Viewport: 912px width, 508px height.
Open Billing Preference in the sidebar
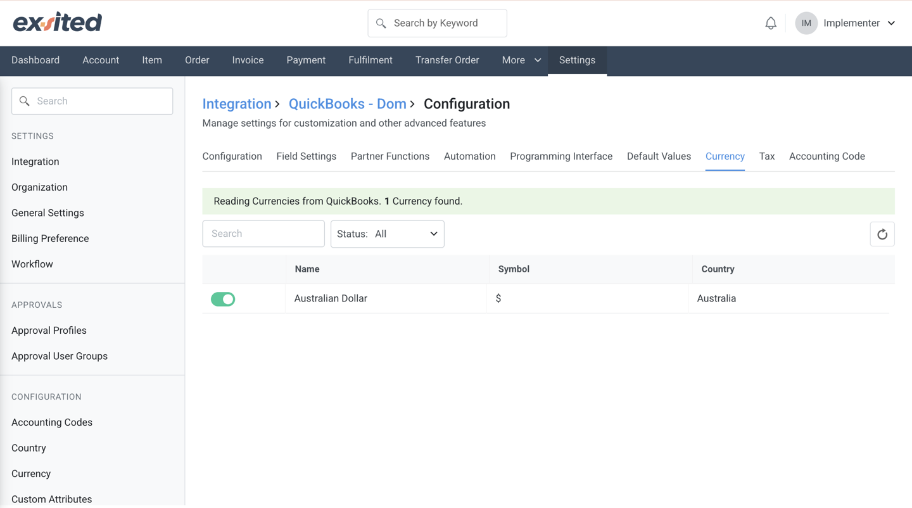50,239
